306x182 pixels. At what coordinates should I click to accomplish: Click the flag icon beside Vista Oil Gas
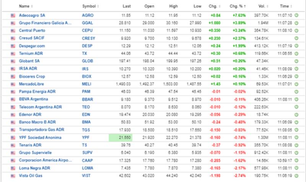13,176
